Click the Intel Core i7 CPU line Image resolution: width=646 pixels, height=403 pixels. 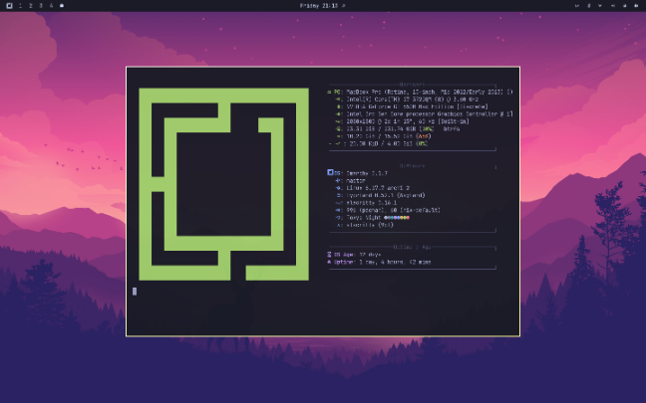pos(407,100)
